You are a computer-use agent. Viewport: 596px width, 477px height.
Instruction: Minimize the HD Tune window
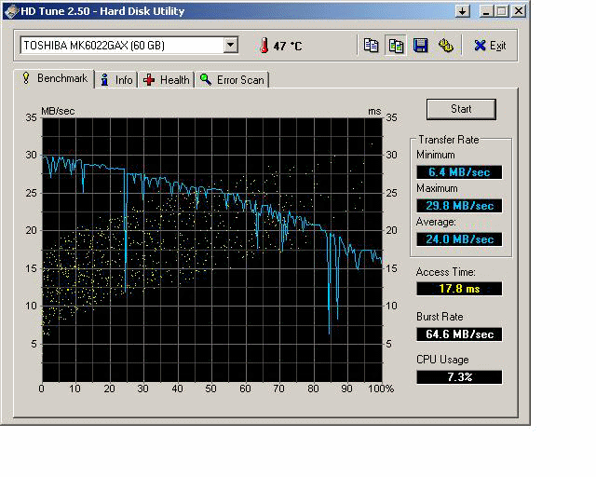(486, 11)
